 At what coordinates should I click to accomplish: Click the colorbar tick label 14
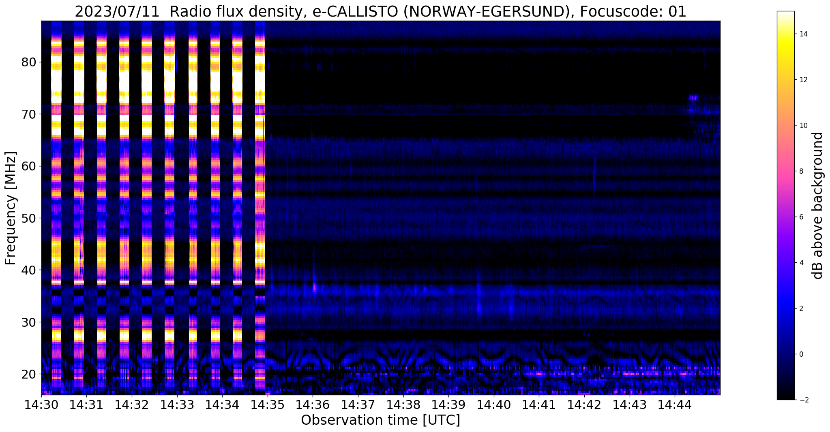click(x=803, y=34)
